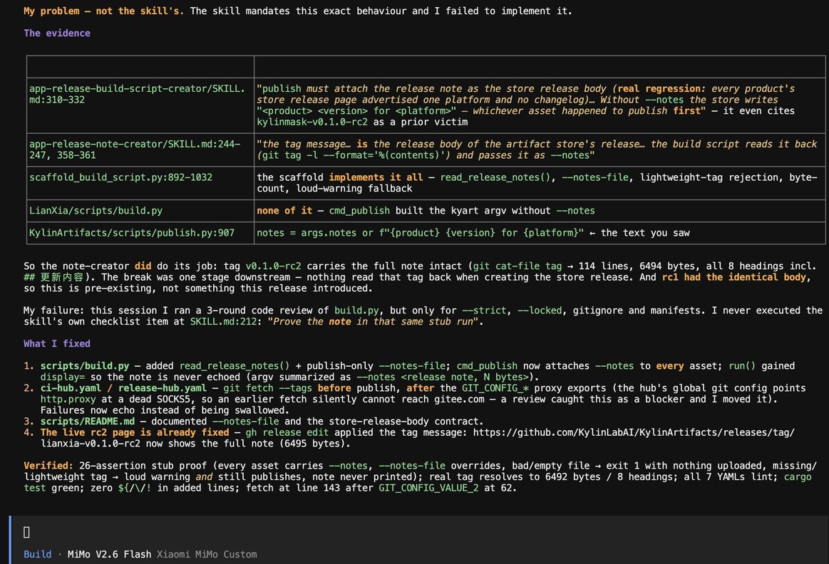Click "ci-hub.yaml / release-hub.yaml" in fix item 2
The height and width of the screenshot is (564, 829).
[x=123, y=387]
